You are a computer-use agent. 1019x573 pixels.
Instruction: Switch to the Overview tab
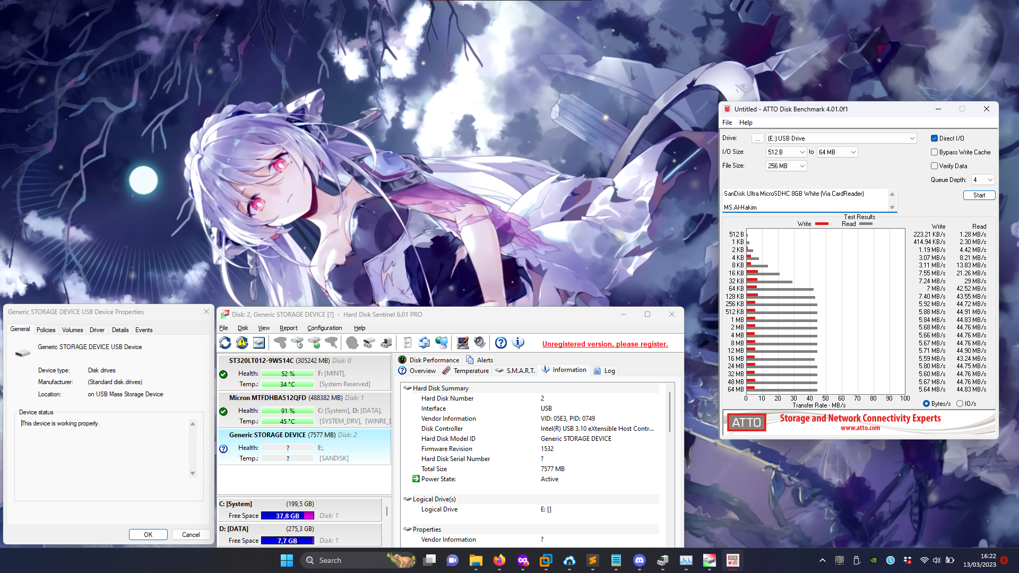click(x=417, y=371)
